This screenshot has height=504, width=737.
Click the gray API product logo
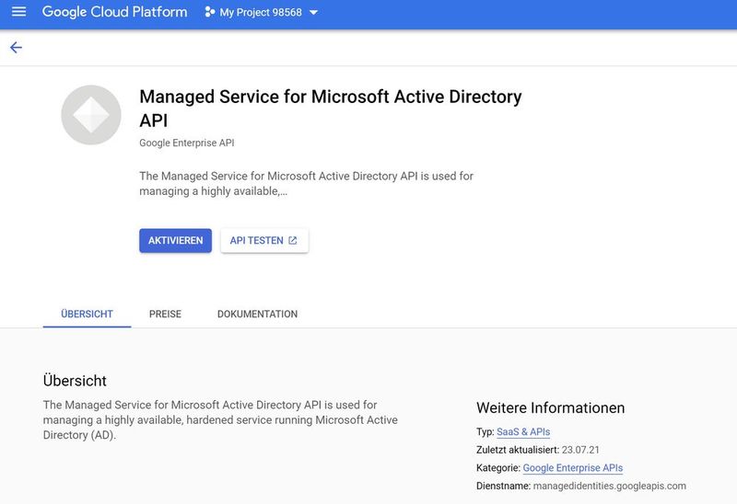(x=91, y=115)
